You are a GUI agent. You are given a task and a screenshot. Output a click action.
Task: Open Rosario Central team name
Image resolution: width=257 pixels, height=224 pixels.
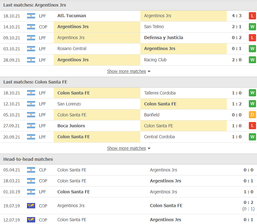click(x=71, y=49)
